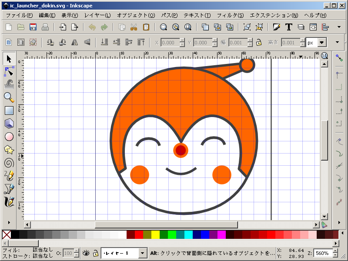Pick the Star polygon tool

click(x=9, y=150)
